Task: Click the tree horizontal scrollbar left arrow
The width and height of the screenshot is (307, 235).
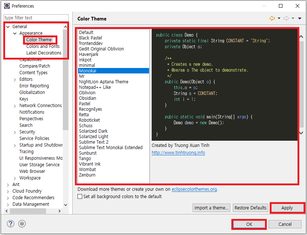Action: click(7, 211)
